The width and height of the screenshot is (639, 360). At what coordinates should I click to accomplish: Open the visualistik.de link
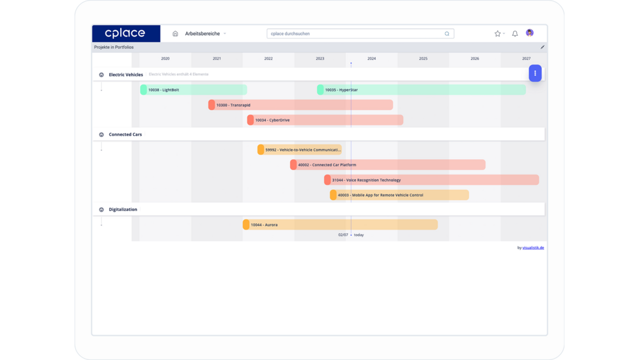(x=533, y=248)
